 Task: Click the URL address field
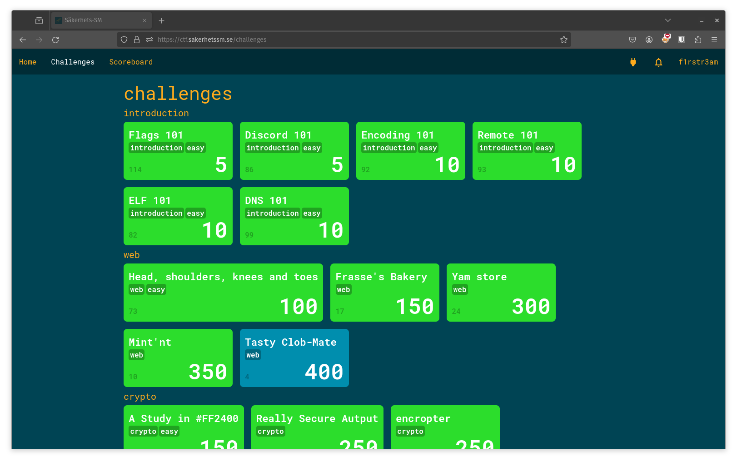(x=354, y=40)
